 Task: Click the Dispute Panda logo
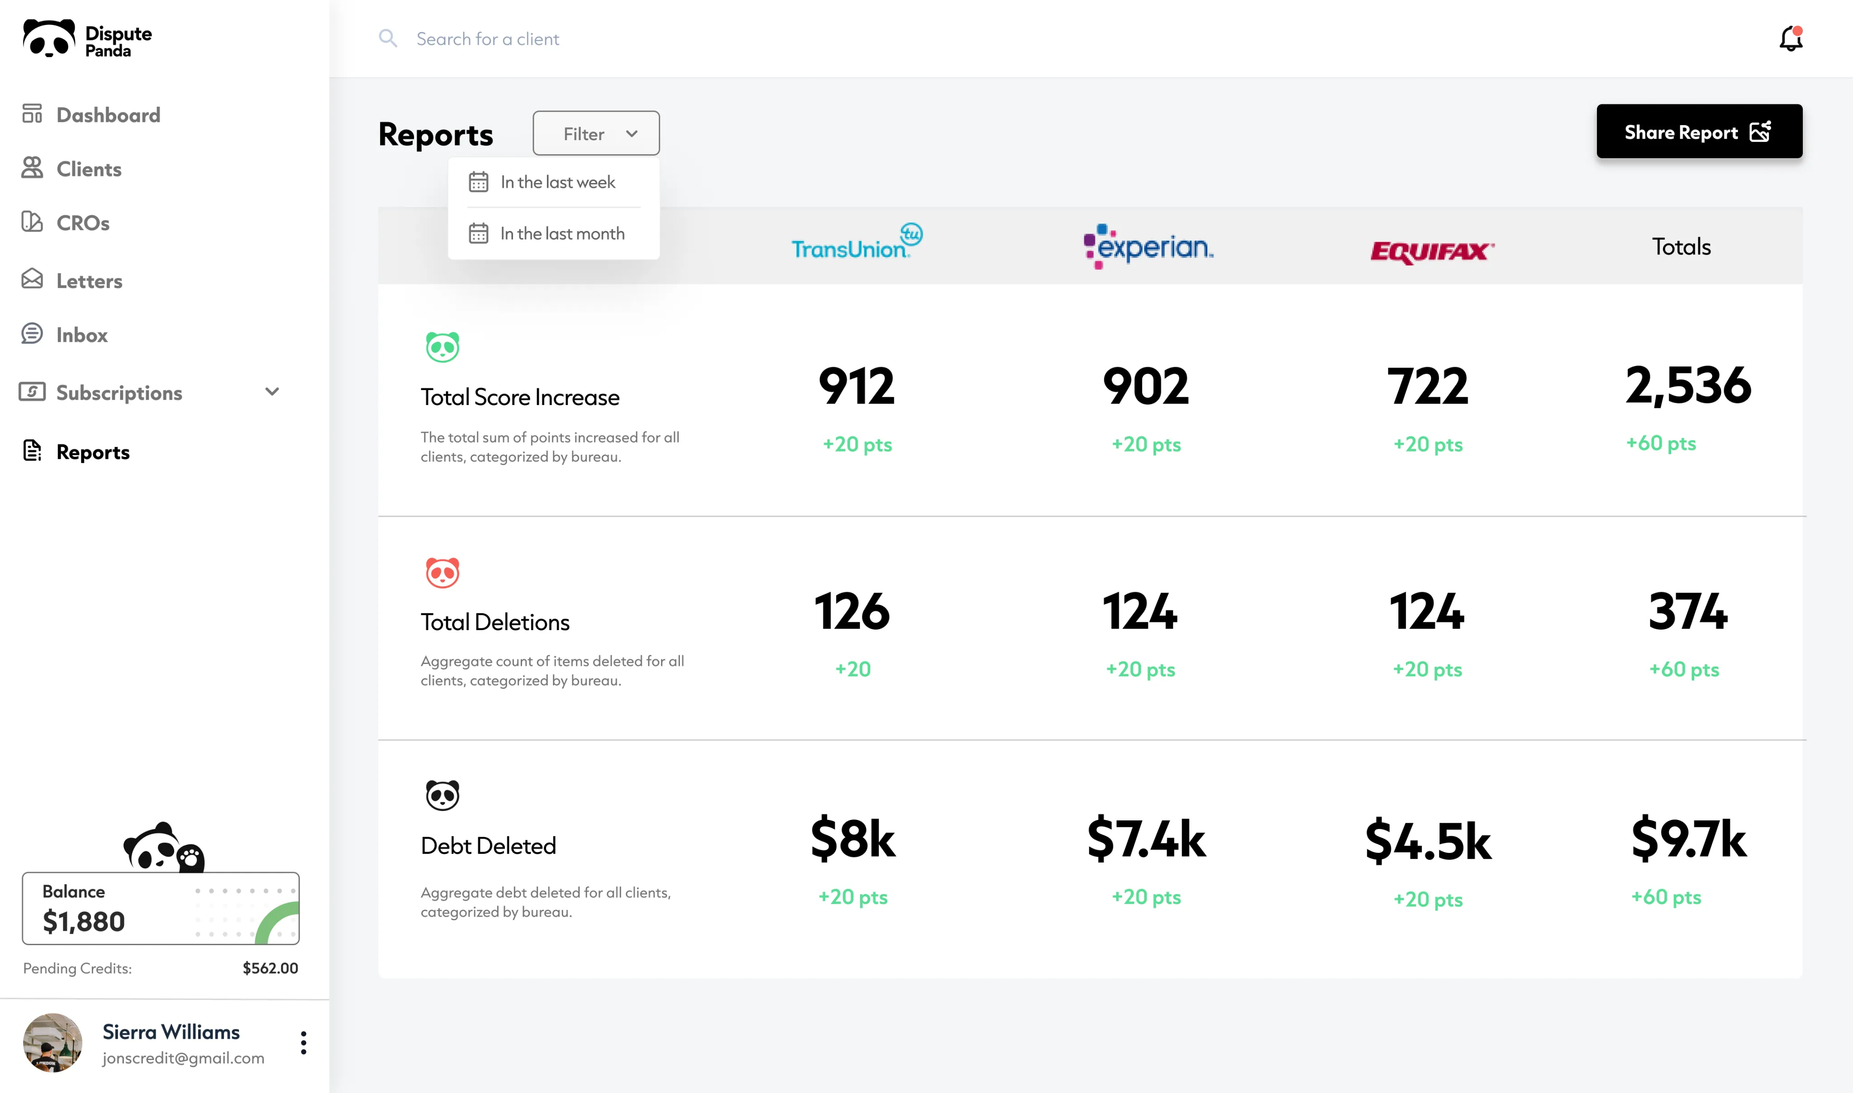87,38
